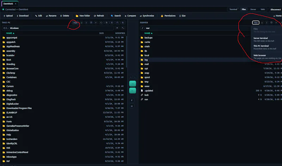Sort the This PC list by NAME
The image size is (282, 166).
click(10, 33)
